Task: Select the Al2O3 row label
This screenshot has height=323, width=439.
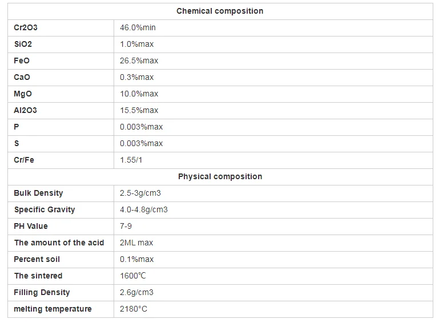Action: 25,110
